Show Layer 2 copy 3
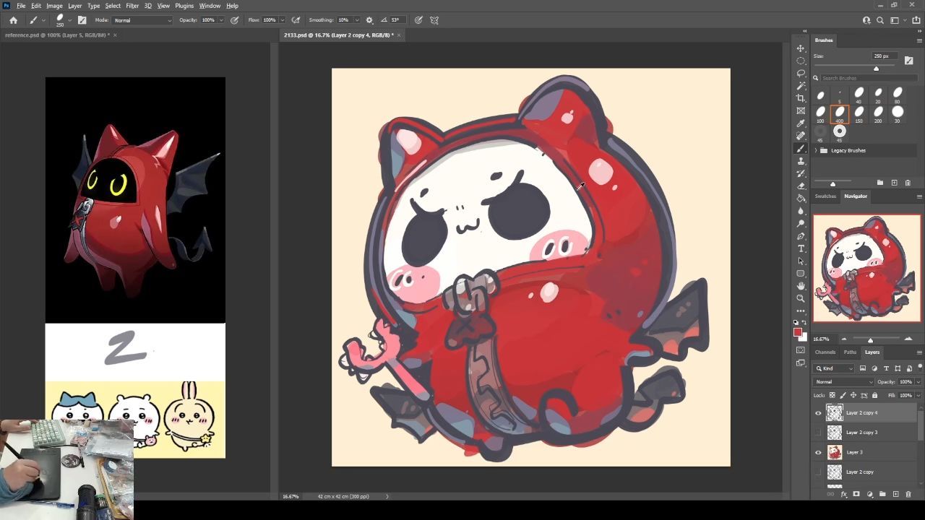 click(x=818, y=433)
